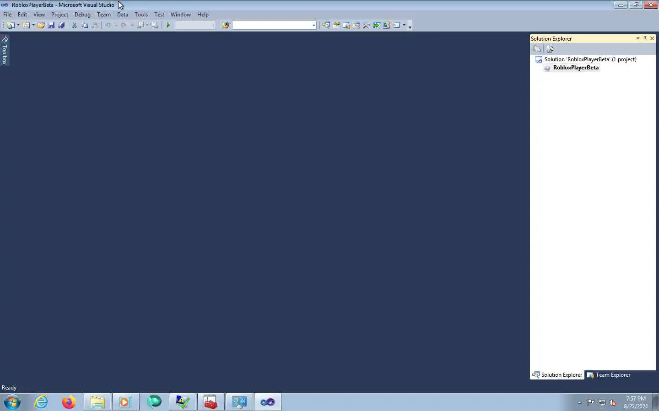659x411 pixels.
Task: Click the Find in Files icon
Action: coord(225,25)
